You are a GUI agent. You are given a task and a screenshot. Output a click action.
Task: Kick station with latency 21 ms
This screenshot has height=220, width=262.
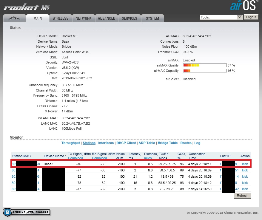pyautogui.click(x=245, y=176)
